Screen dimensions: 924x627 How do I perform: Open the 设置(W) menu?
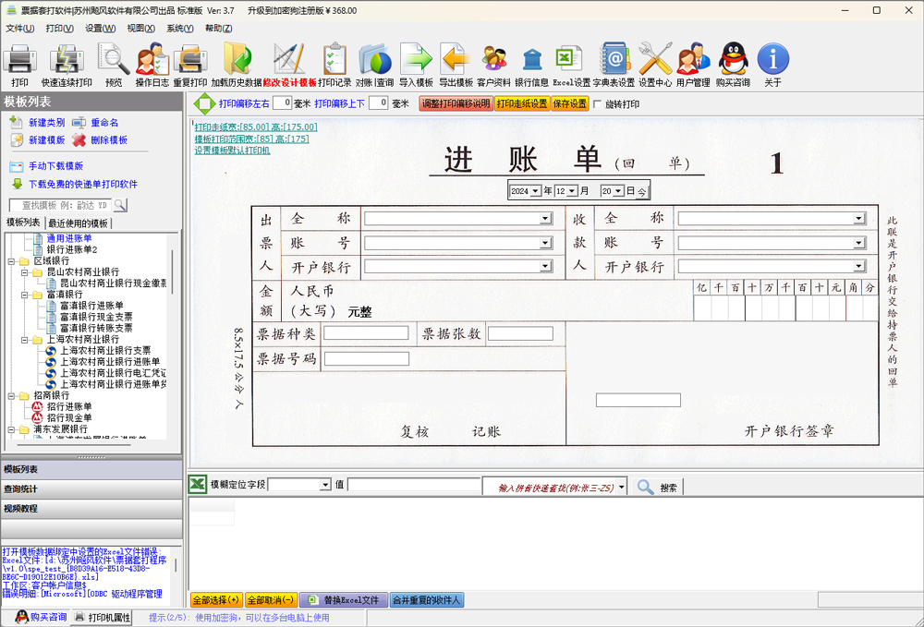100,28
